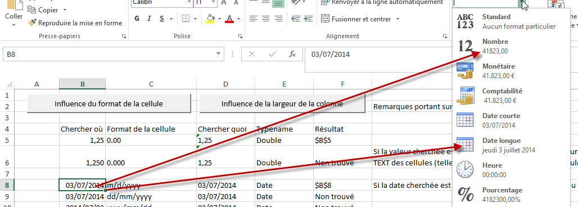Apply red font color

[x=229, y=19]
